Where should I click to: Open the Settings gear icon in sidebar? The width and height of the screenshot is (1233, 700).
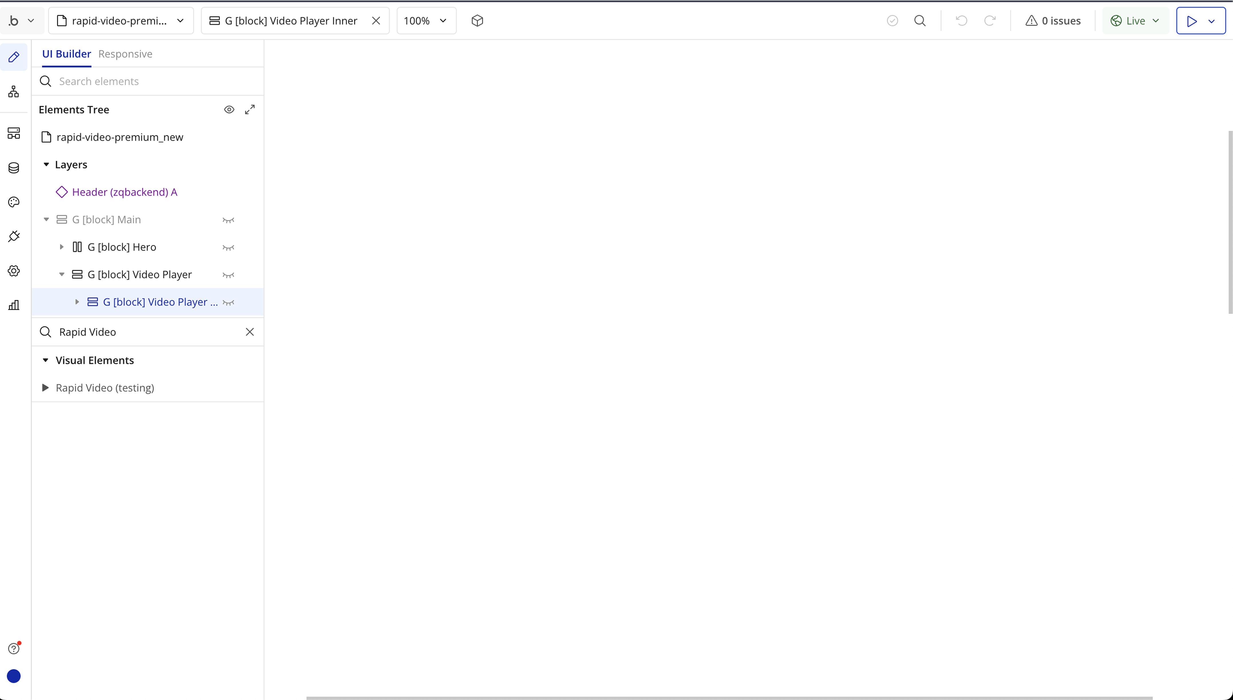pyautogui.click(x=13, y=271)
